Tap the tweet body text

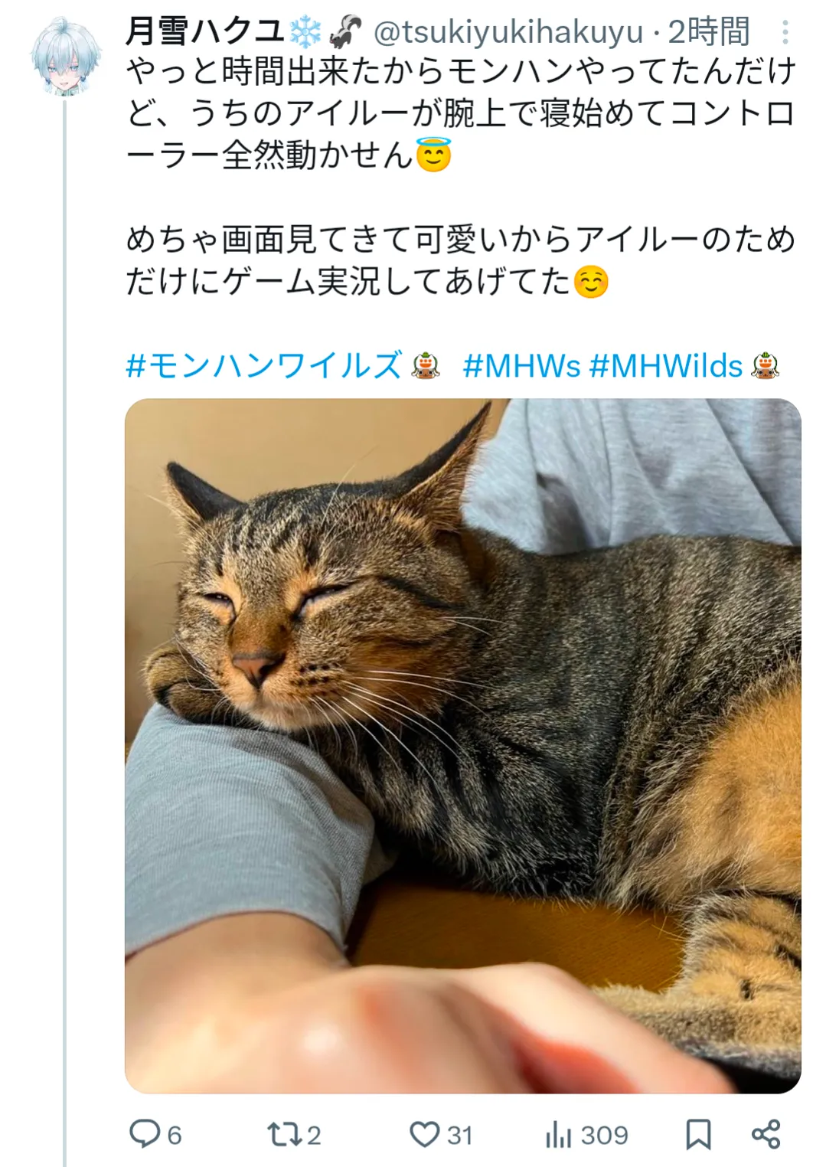[461, 177]
